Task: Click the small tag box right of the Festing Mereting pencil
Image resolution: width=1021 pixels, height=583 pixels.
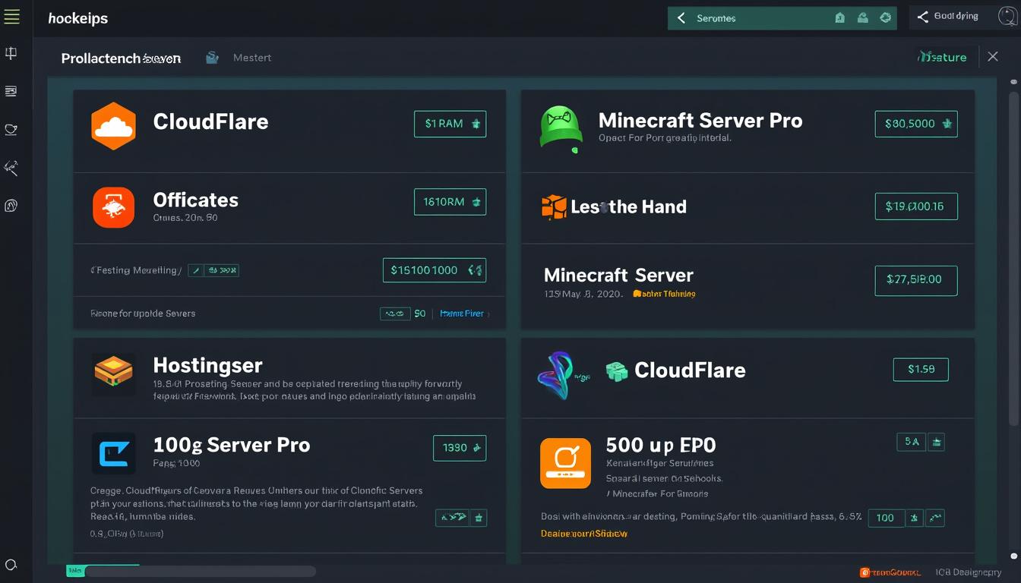Action: (x=222, y=270)
